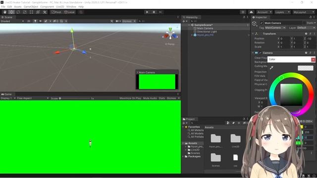Open the Help menu

tap(81, 6)
